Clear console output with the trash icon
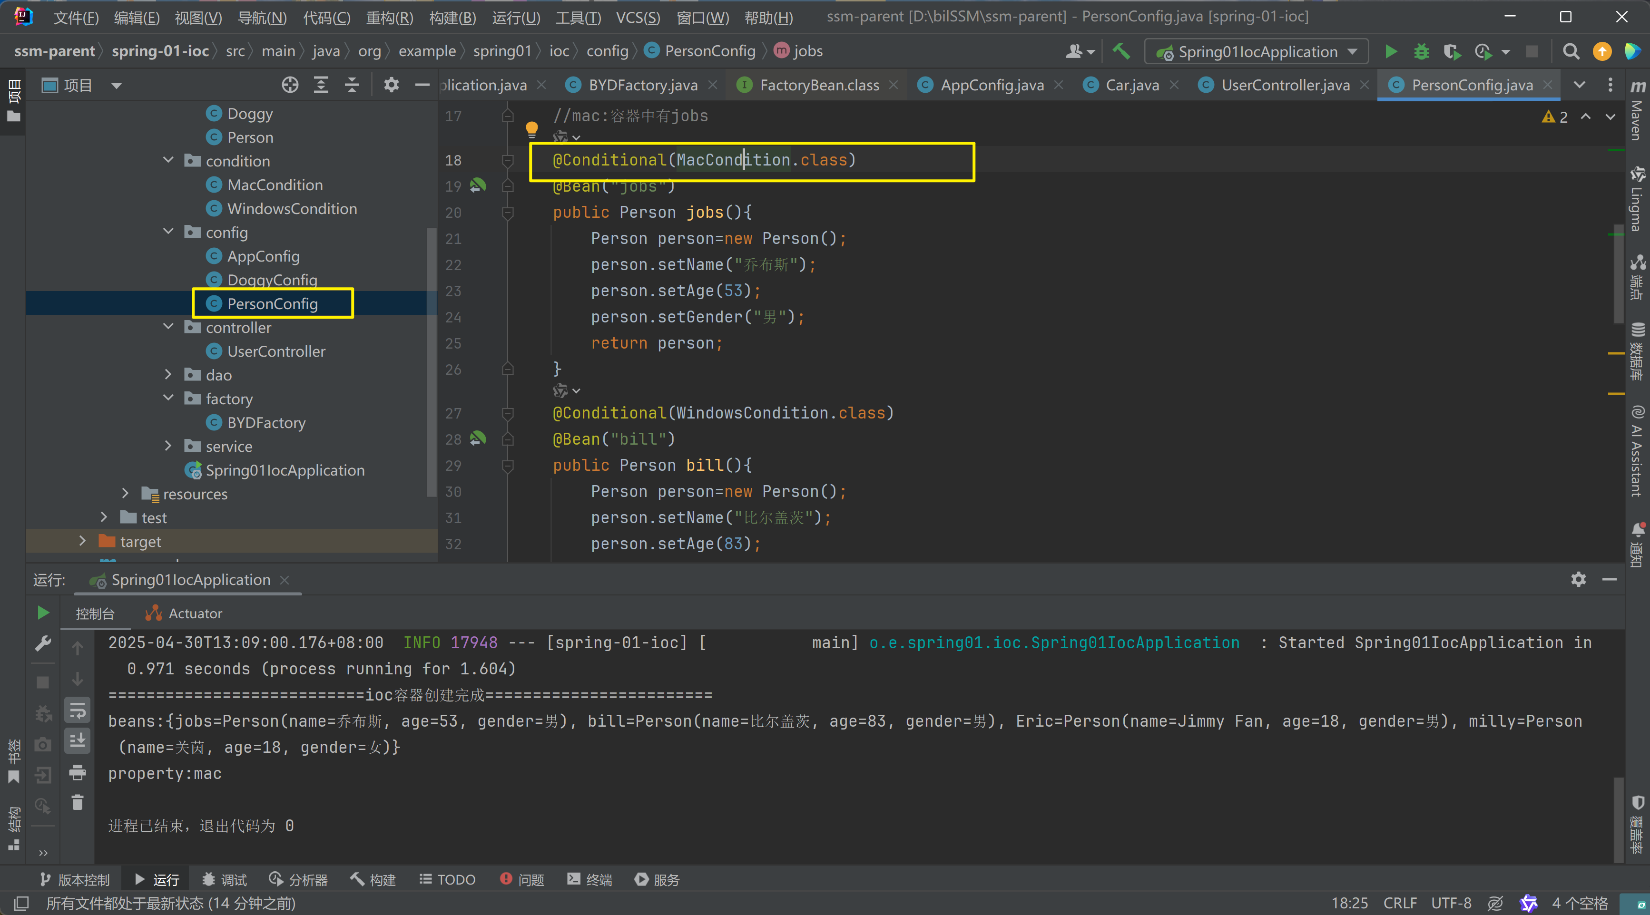 tap(78, 802)
